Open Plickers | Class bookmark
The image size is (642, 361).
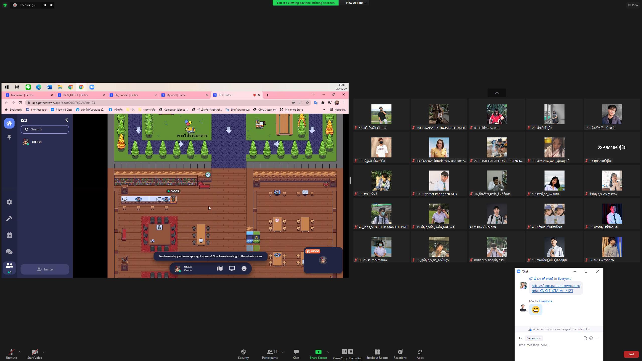coord(62,110)
